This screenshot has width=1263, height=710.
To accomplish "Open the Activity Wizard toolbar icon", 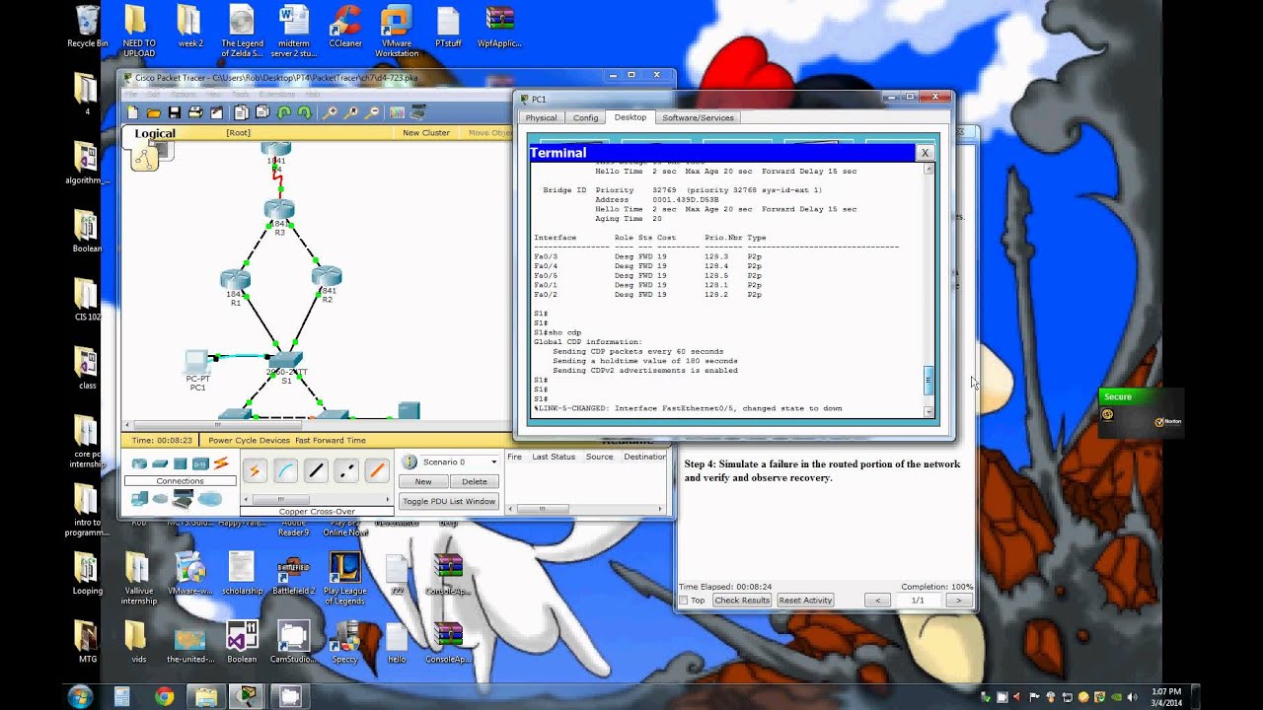I will click(217, 112).
